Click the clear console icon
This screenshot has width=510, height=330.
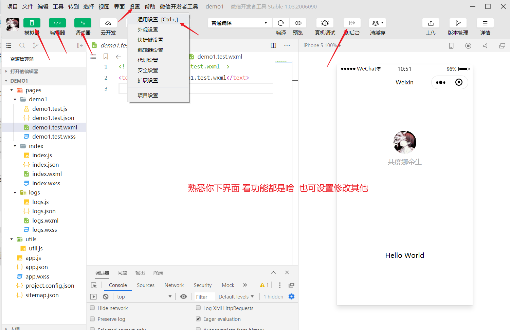point(106,296)
